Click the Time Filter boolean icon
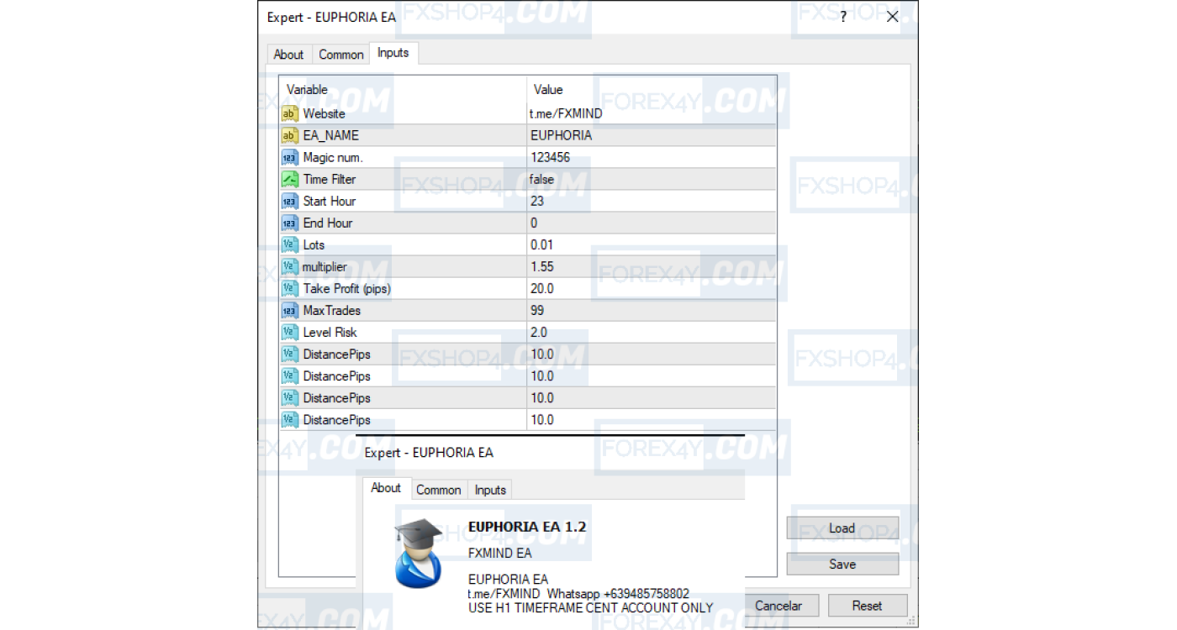The height and width of the screenshot is (630, 1177). pos(289,180)
